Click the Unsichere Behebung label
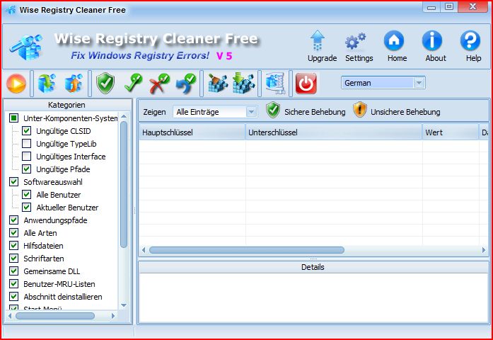This screenshot has width=493, height=340. [x=405, y=112]
